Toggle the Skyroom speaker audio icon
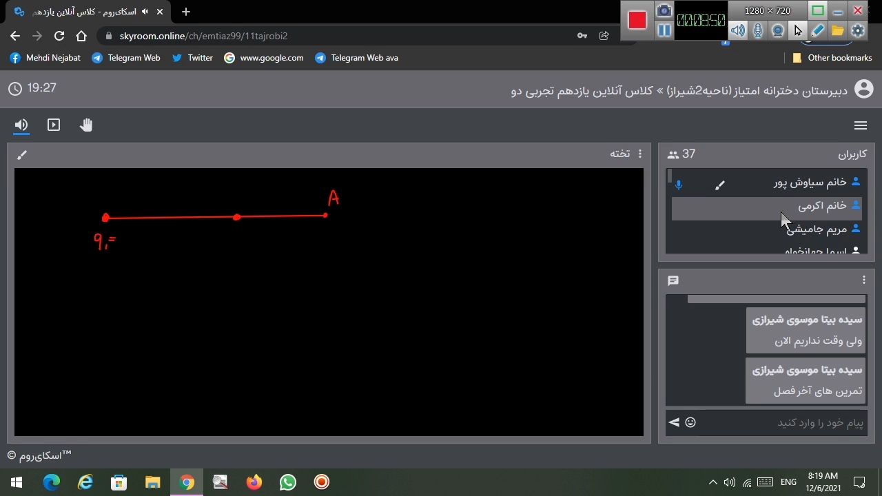The height and width of the screenshot is (496, 882). (21, 125)
